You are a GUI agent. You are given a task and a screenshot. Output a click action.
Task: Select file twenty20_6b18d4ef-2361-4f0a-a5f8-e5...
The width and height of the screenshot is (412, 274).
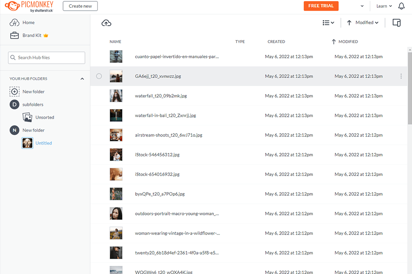(177, 253)
